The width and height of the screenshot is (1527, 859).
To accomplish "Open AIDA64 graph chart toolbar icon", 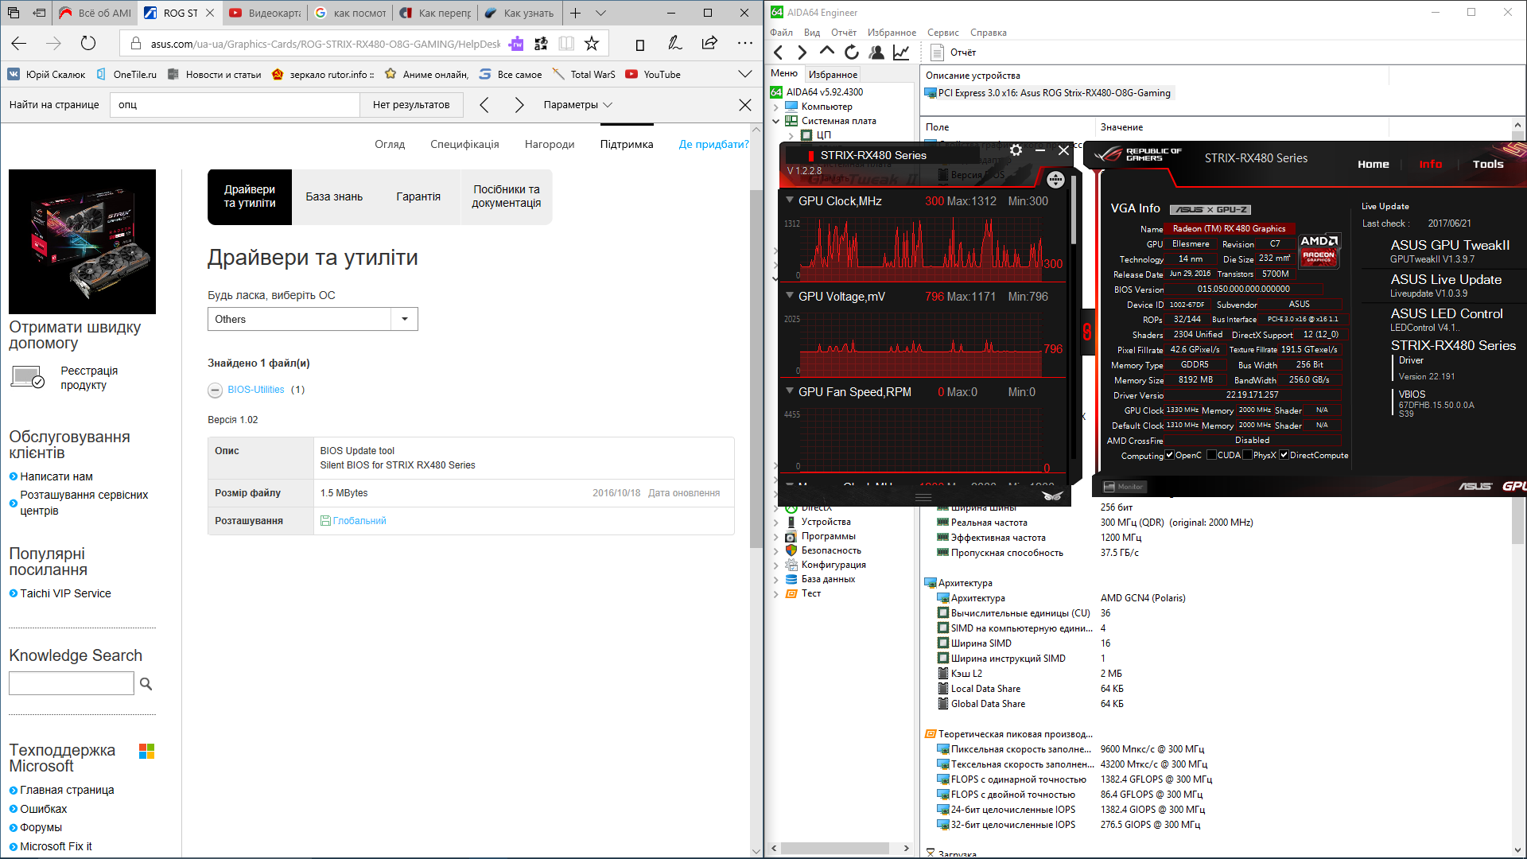I will [x=901, y=52].
